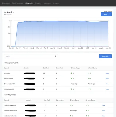View the commercial locksmith keyword row
The height and width of the screenshot is (117, 116).
[x=104, y=111]
